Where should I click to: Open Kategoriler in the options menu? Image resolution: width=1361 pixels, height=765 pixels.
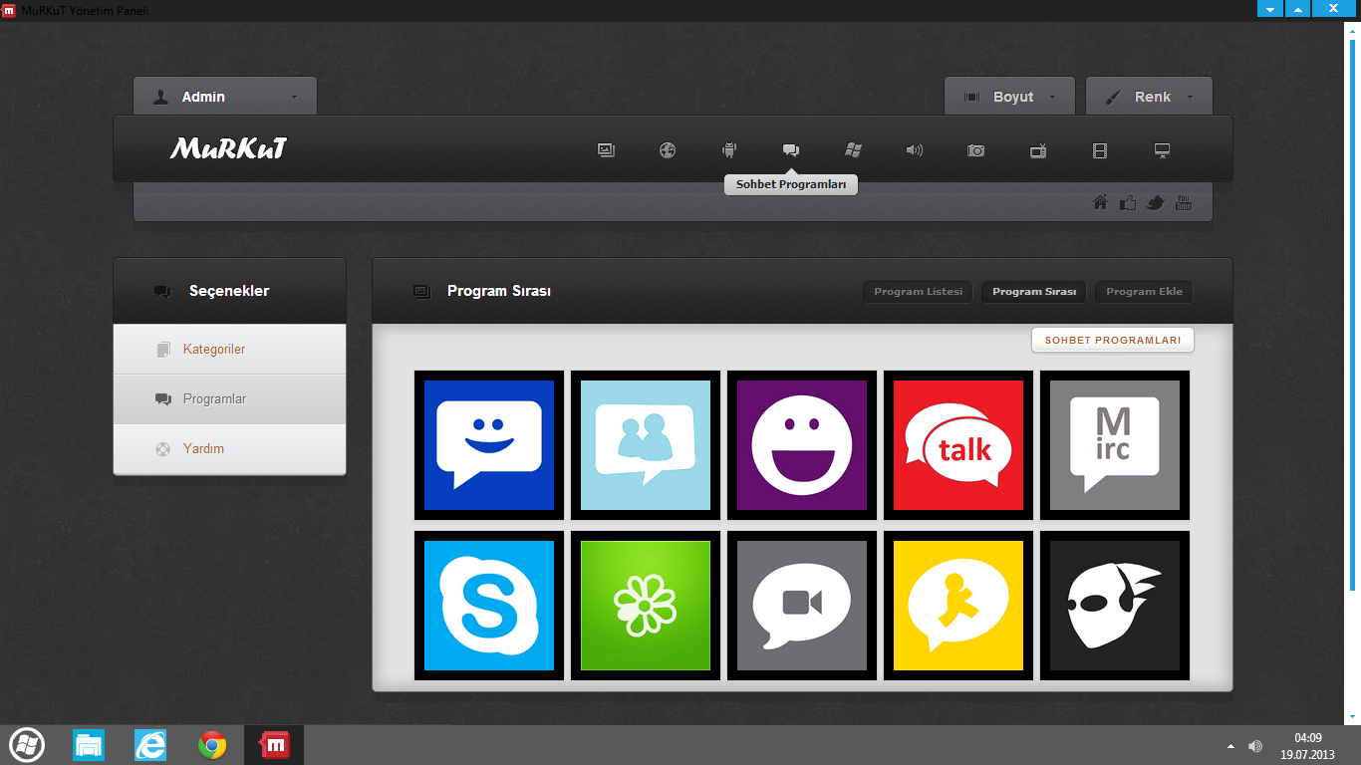tap(229, 350)
